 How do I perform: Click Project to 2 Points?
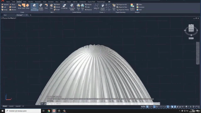click(122, 10)
